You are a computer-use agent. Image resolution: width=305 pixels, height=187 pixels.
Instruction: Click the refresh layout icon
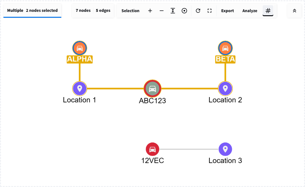(x=198, y=11)
